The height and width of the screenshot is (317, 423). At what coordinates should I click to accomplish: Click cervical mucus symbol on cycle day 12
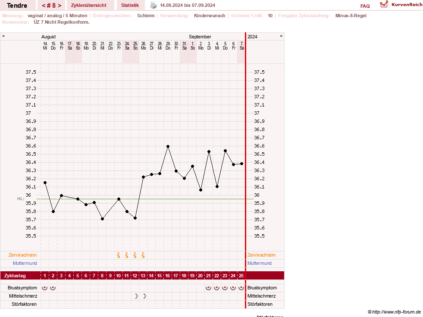tap(135, 255)
